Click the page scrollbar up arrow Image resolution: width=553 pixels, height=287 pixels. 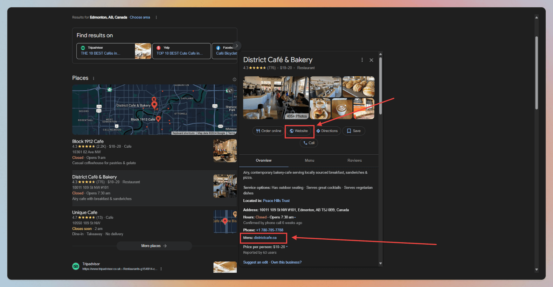(536, 17)
